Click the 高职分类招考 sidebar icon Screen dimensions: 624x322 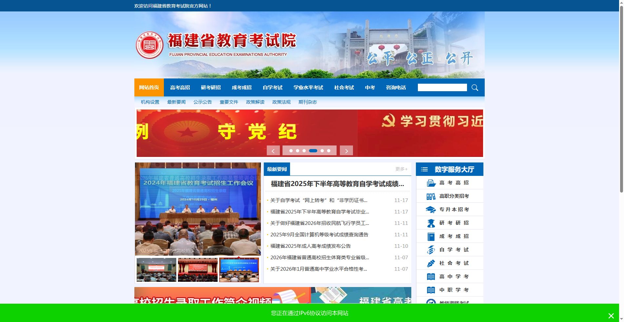431,196
